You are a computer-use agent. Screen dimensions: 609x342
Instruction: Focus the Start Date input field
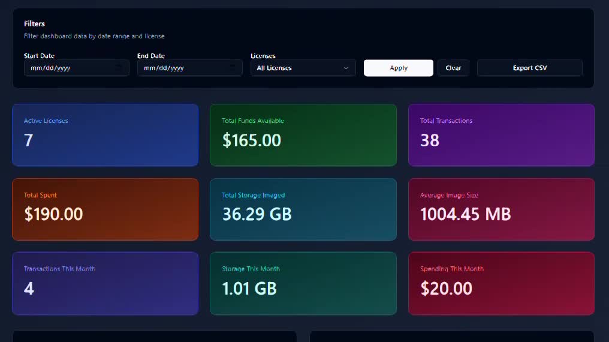tap(66, 68)
